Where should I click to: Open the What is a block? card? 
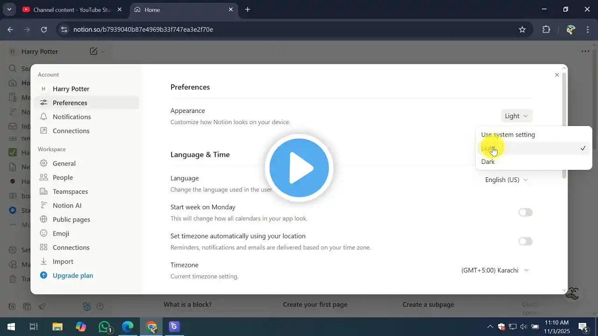click(187, 304)
